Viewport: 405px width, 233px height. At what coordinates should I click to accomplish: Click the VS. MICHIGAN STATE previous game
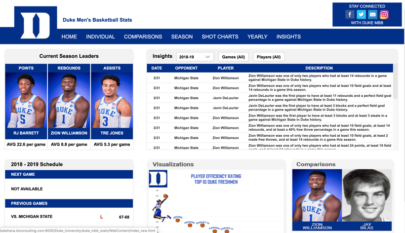pyautogui.click(x=32, y=217)
